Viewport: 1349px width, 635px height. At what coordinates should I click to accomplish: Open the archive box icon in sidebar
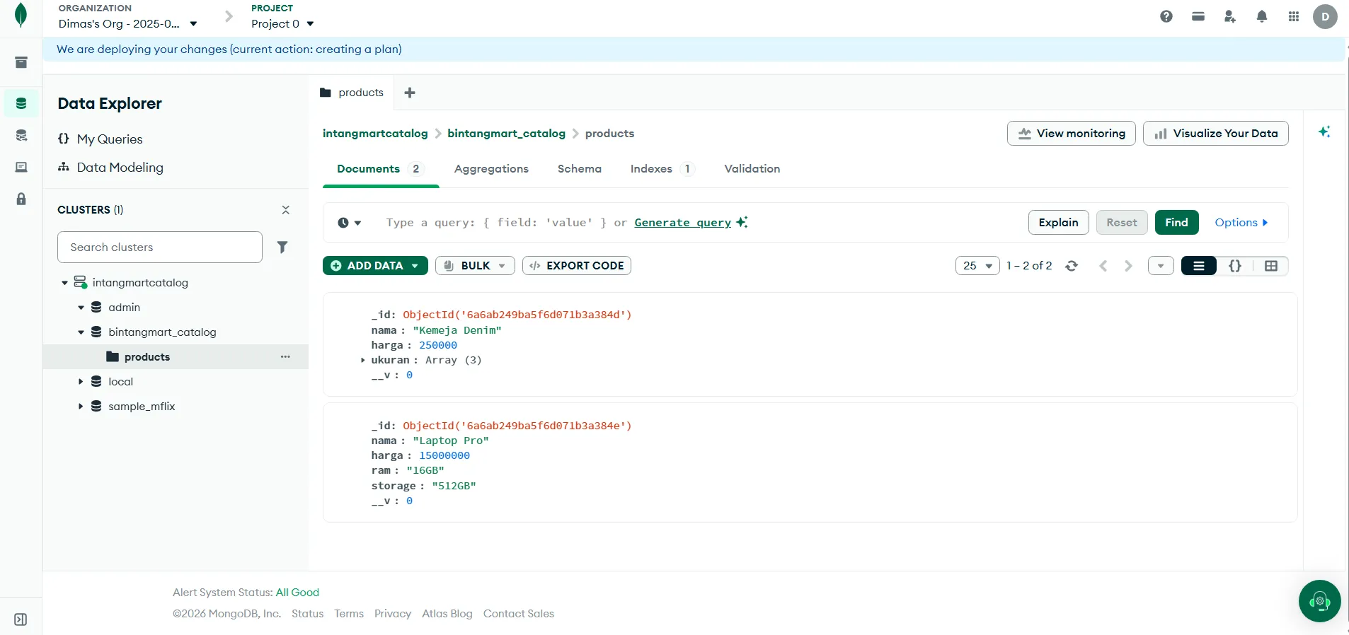21,62
